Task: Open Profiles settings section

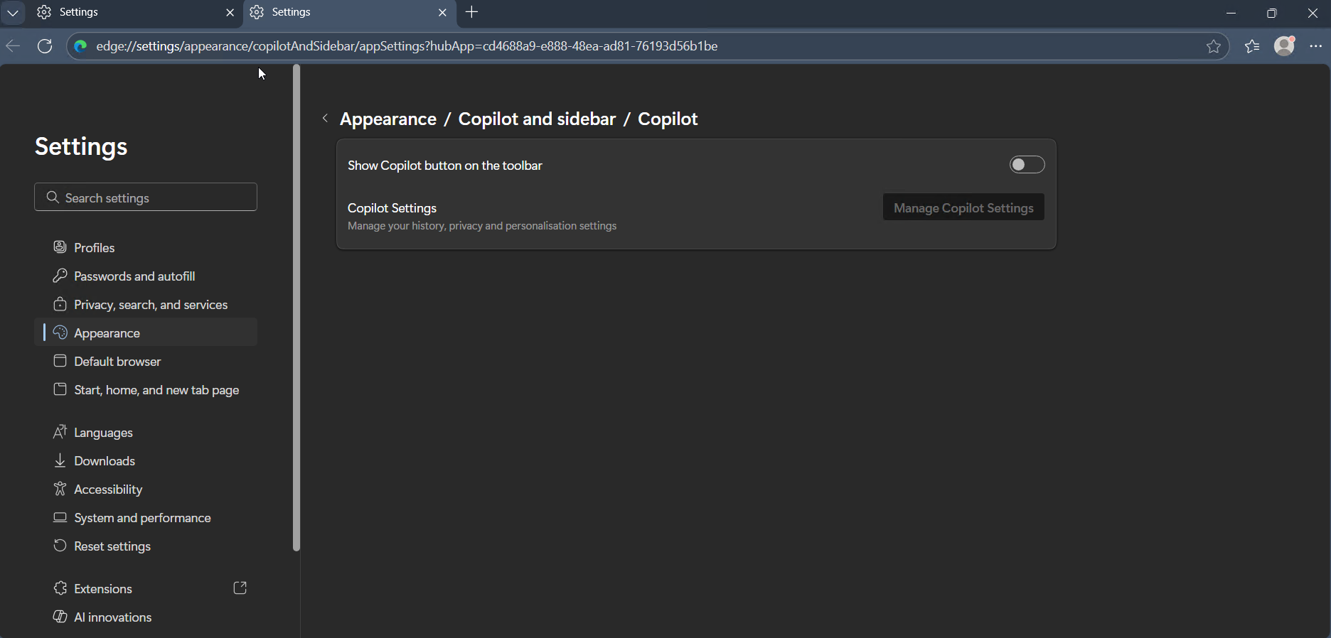Action: click(94, 247)
